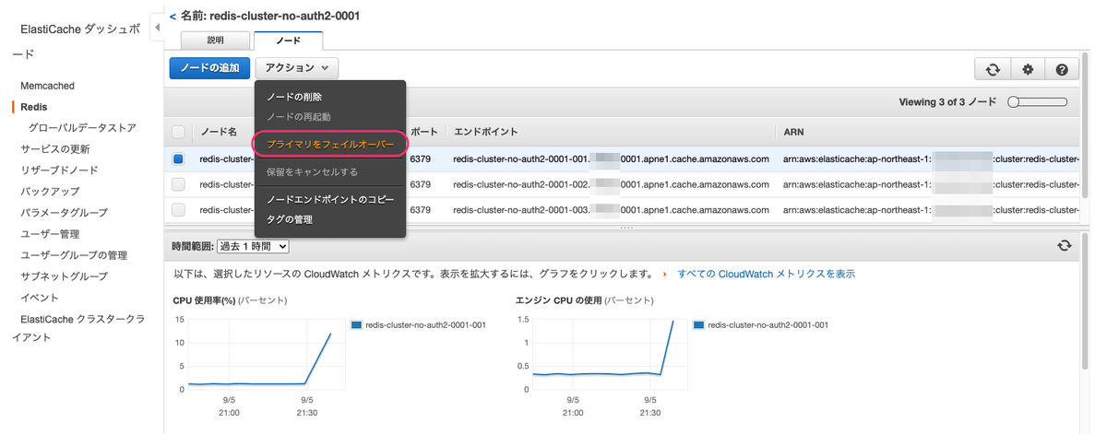
Task: Open ElastiCache クラスタークライアント in sidebar
Action: click(x=77, y=328)
